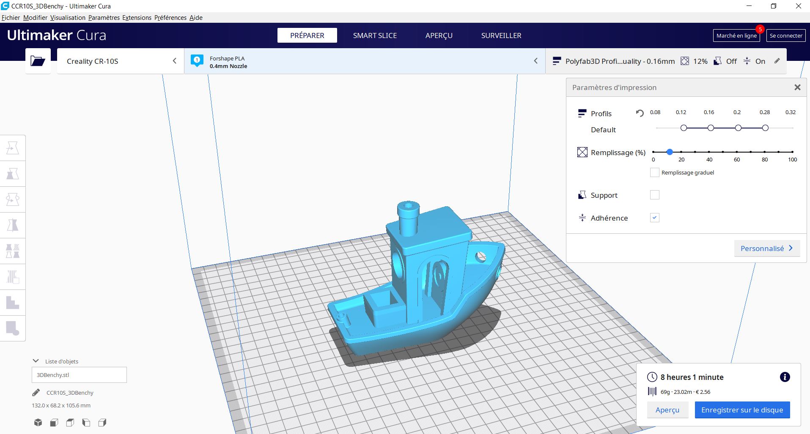Screen dimensions: 810x434
Task: Click the CCR10S_3DBenchy job name text
Action: pyautogui.click(x=70, y=393)
